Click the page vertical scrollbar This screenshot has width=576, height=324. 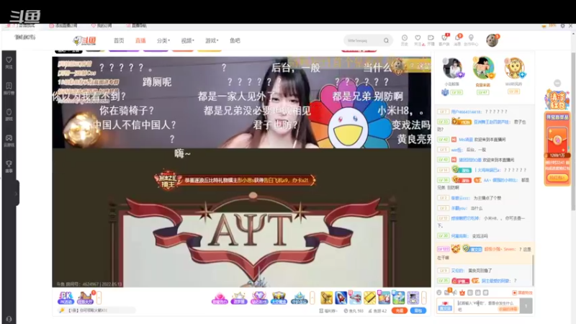[x=573, y=132]
